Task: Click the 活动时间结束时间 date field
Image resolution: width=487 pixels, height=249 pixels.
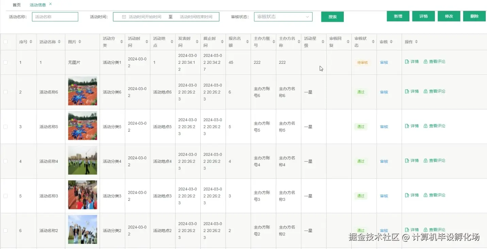Action: (196, 17)
